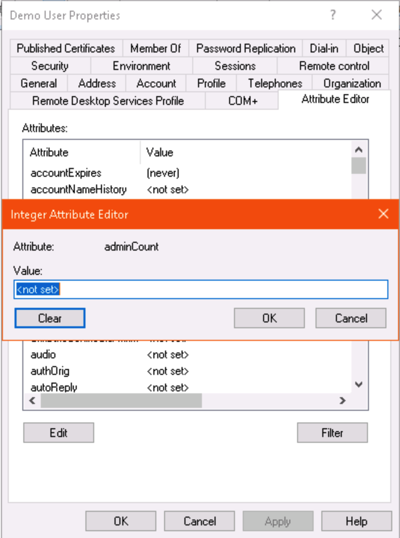
Task: Click the Clear button
Action: coord(50,319)
